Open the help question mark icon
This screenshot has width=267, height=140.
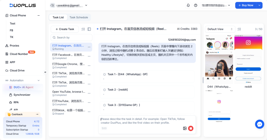click(196, 5)
